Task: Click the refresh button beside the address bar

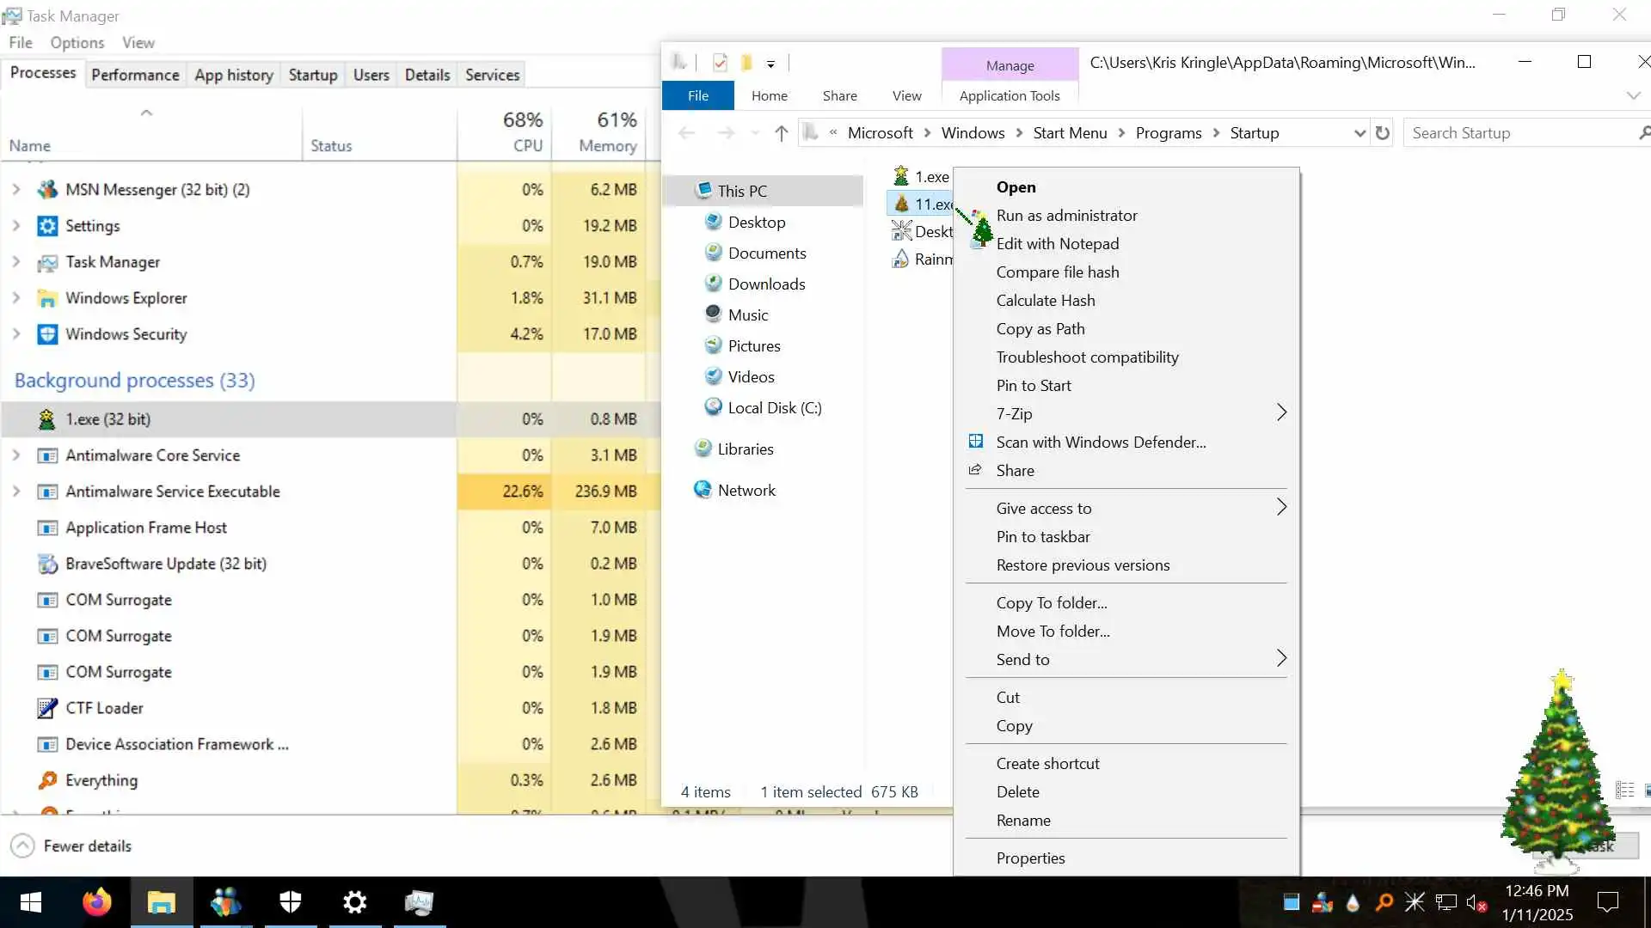Action: click(1383, 133)
